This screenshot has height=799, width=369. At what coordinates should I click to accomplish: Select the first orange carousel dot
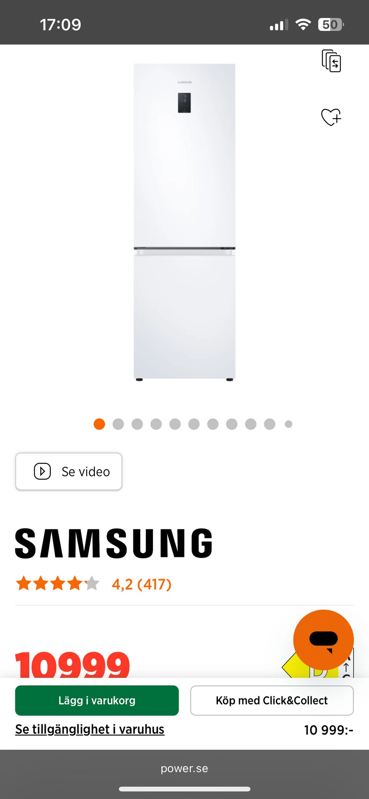tap(99, 424)
